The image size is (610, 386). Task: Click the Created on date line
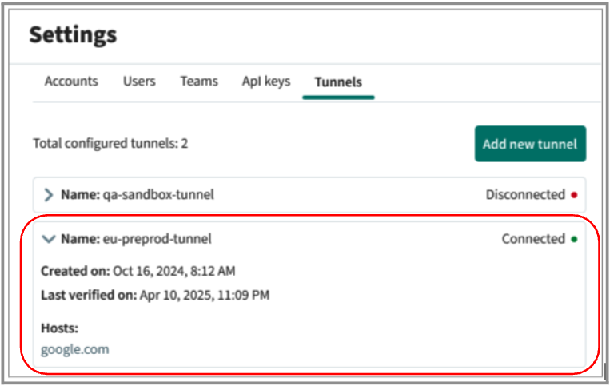[x=138, y=271]
